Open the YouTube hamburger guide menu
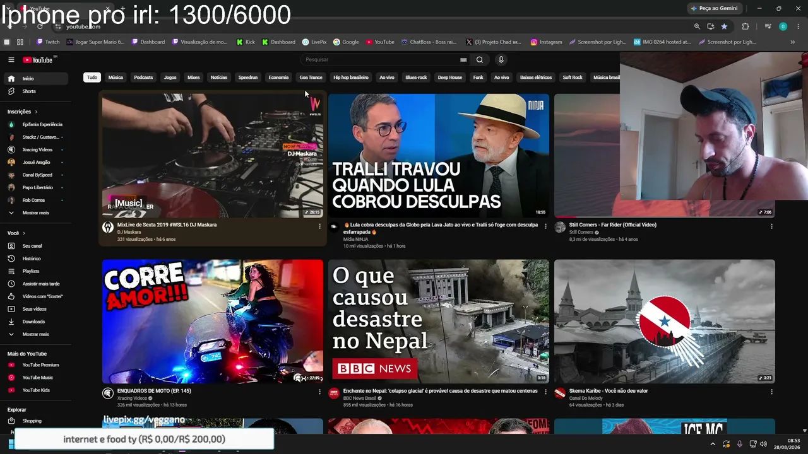808x454 pixels. pyautogui.click(x=11, y=60)
